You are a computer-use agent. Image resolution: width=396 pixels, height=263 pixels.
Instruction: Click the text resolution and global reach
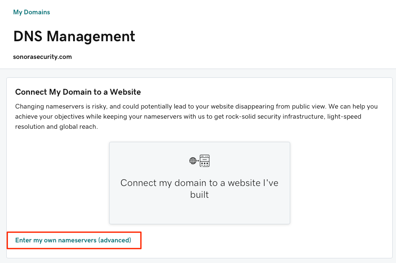click(56, 127)
